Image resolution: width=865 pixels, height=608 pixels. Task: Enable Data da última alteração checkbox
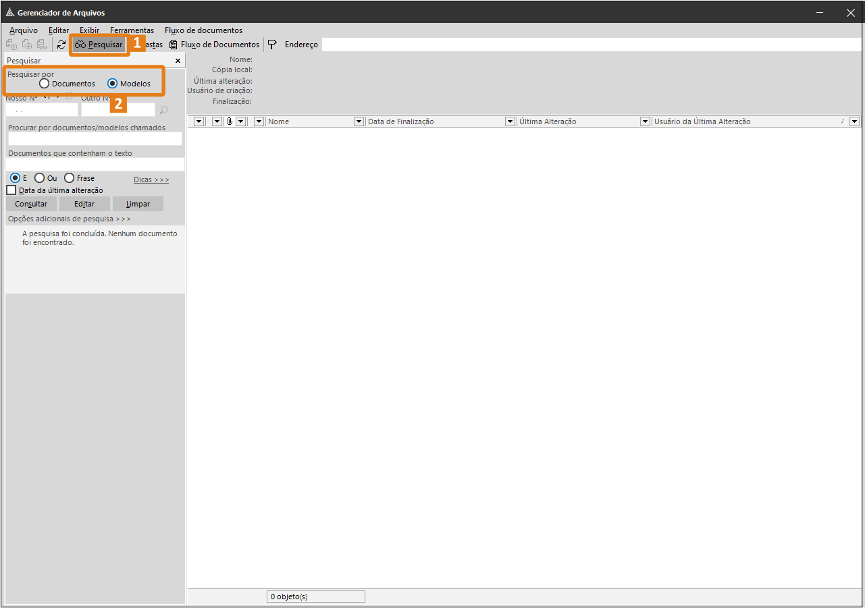[x=11, y=190]
